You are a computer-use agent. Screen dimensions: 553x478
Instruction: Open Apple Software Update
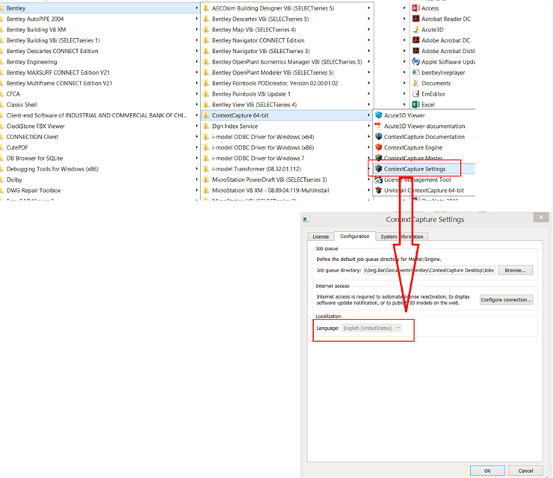coord(443,62)
